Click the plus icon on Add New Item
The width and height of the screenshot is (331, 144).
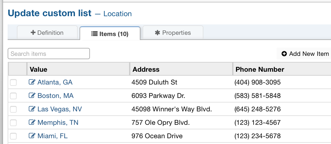284,54
